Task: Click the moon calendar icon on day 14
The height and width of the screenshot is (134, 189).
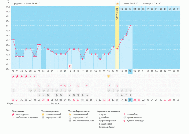Action: click(70, 66)
